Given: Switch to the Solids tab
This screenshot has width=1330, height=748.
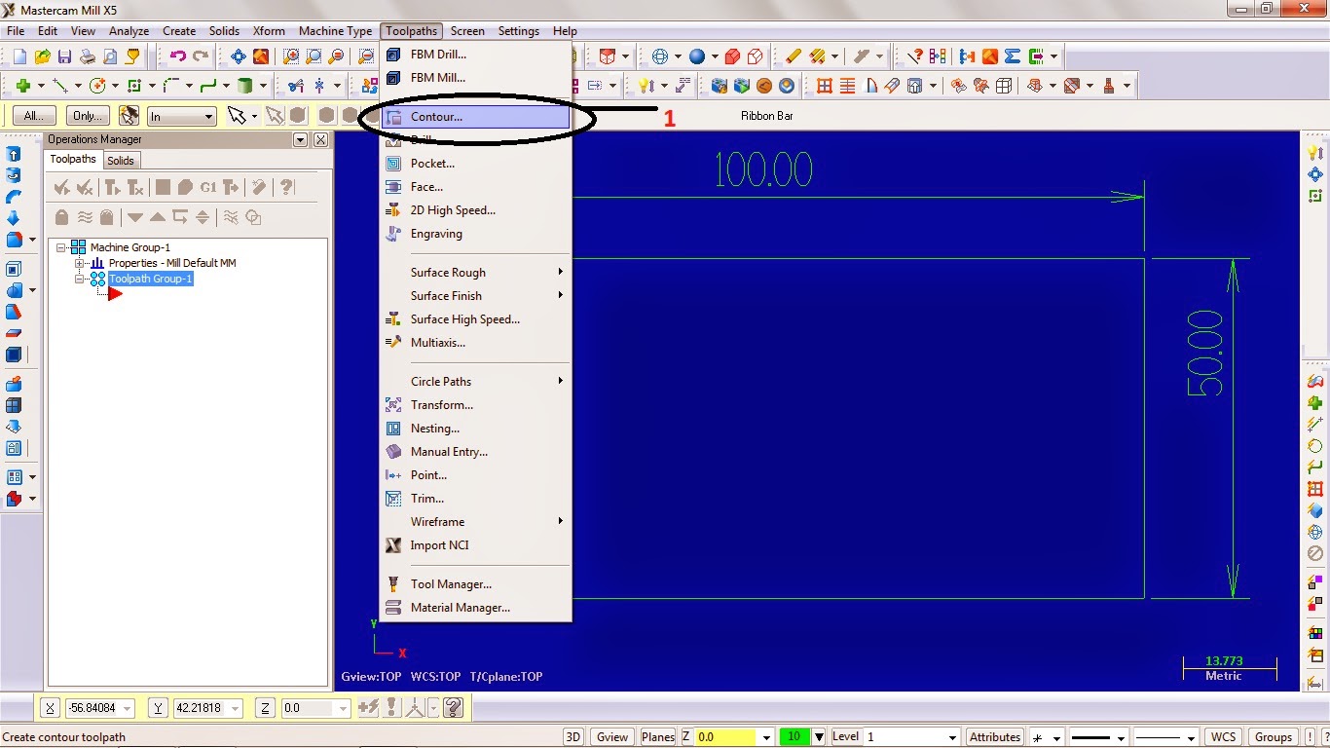Looking at the screenshot, I should [x=121, y=161].
